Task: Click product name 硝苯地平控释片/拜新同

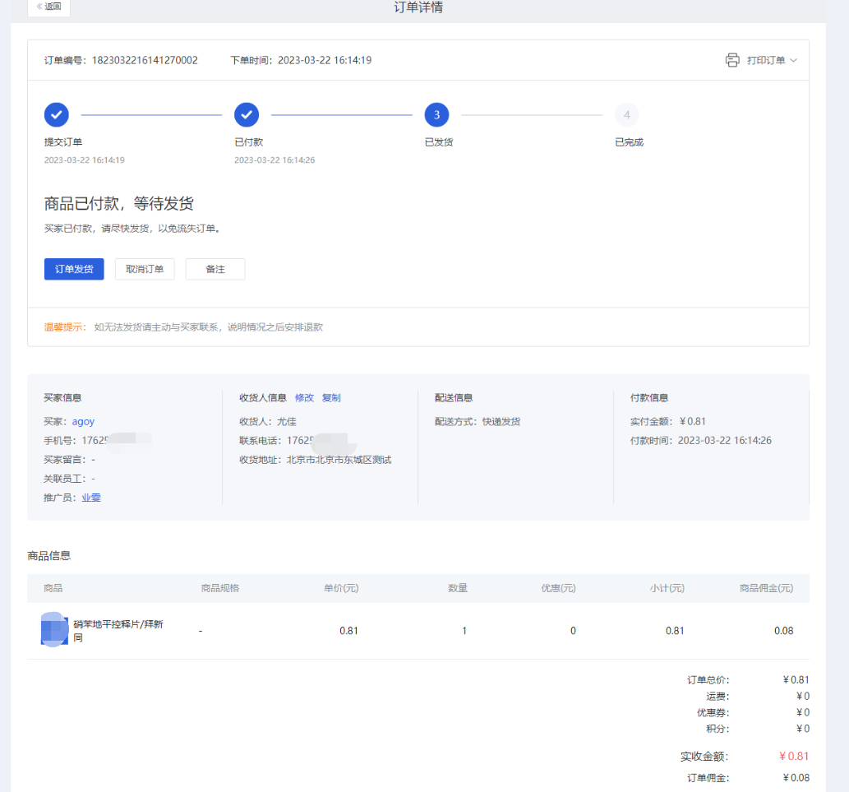Action: pyautogui.click(x=118, y=631)
